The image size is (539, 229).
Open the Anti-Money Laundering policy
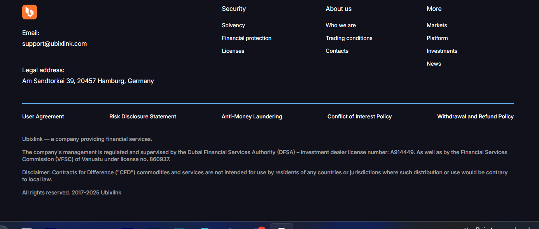click(x=252, y=116)
